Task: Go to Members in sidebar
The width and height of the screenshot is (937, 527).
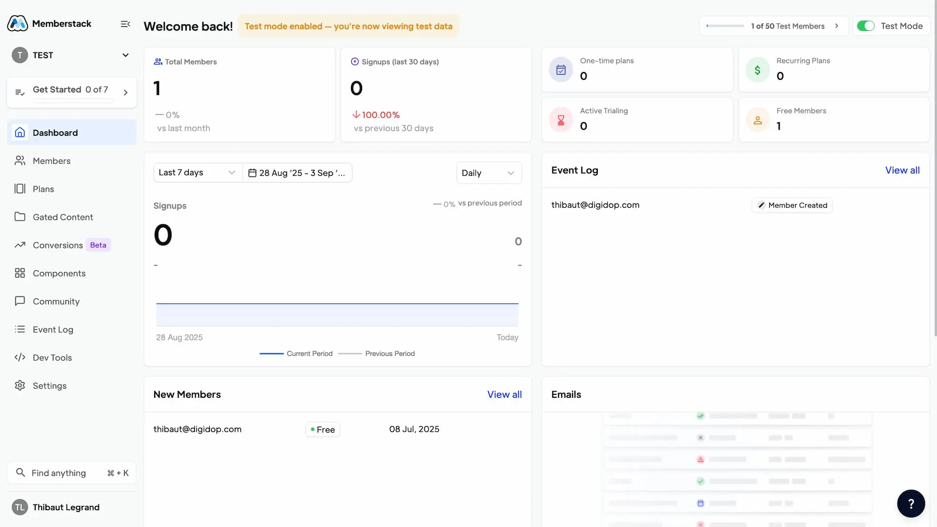Action: 52,161
